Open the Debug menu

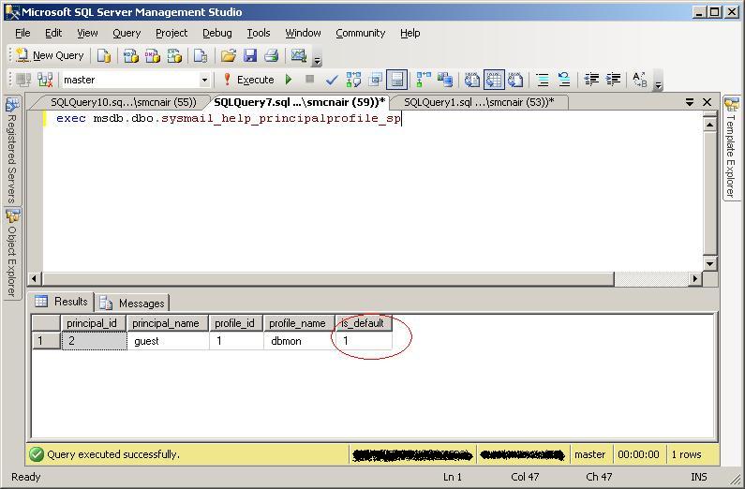point(217,33)
